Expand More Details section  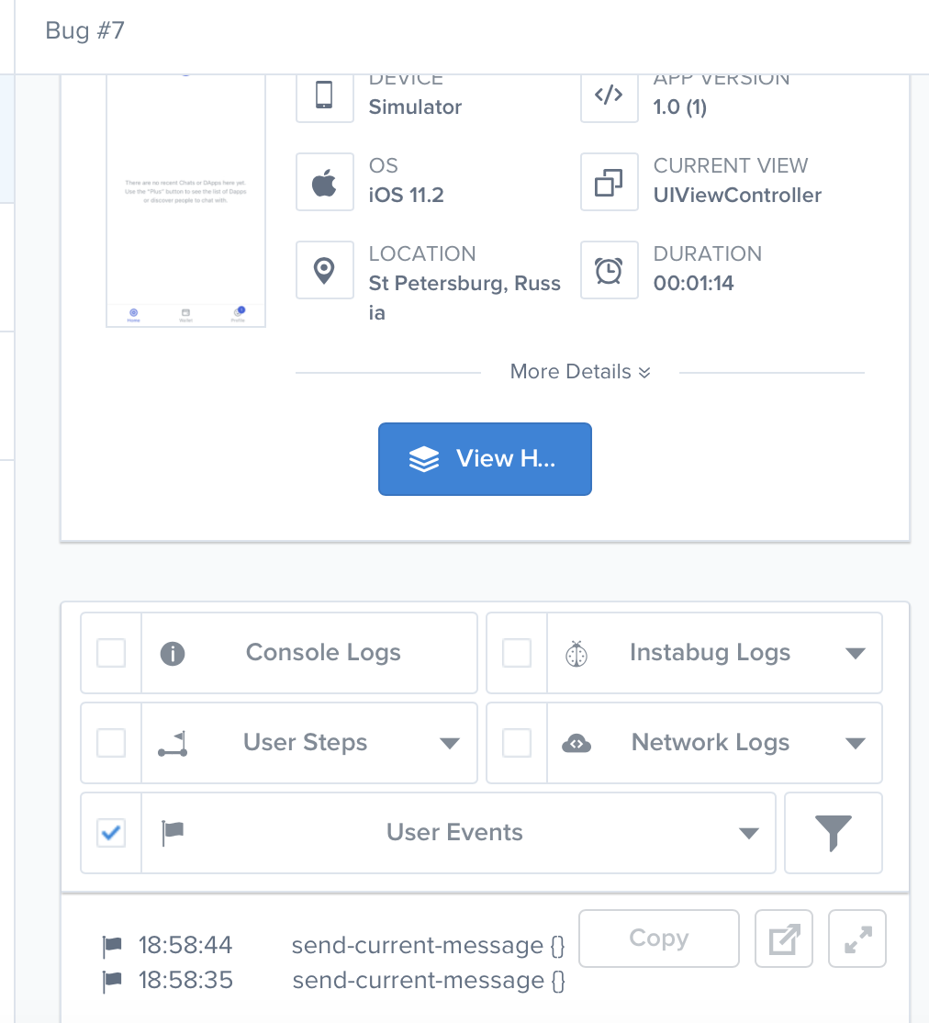tap(580, 372)
